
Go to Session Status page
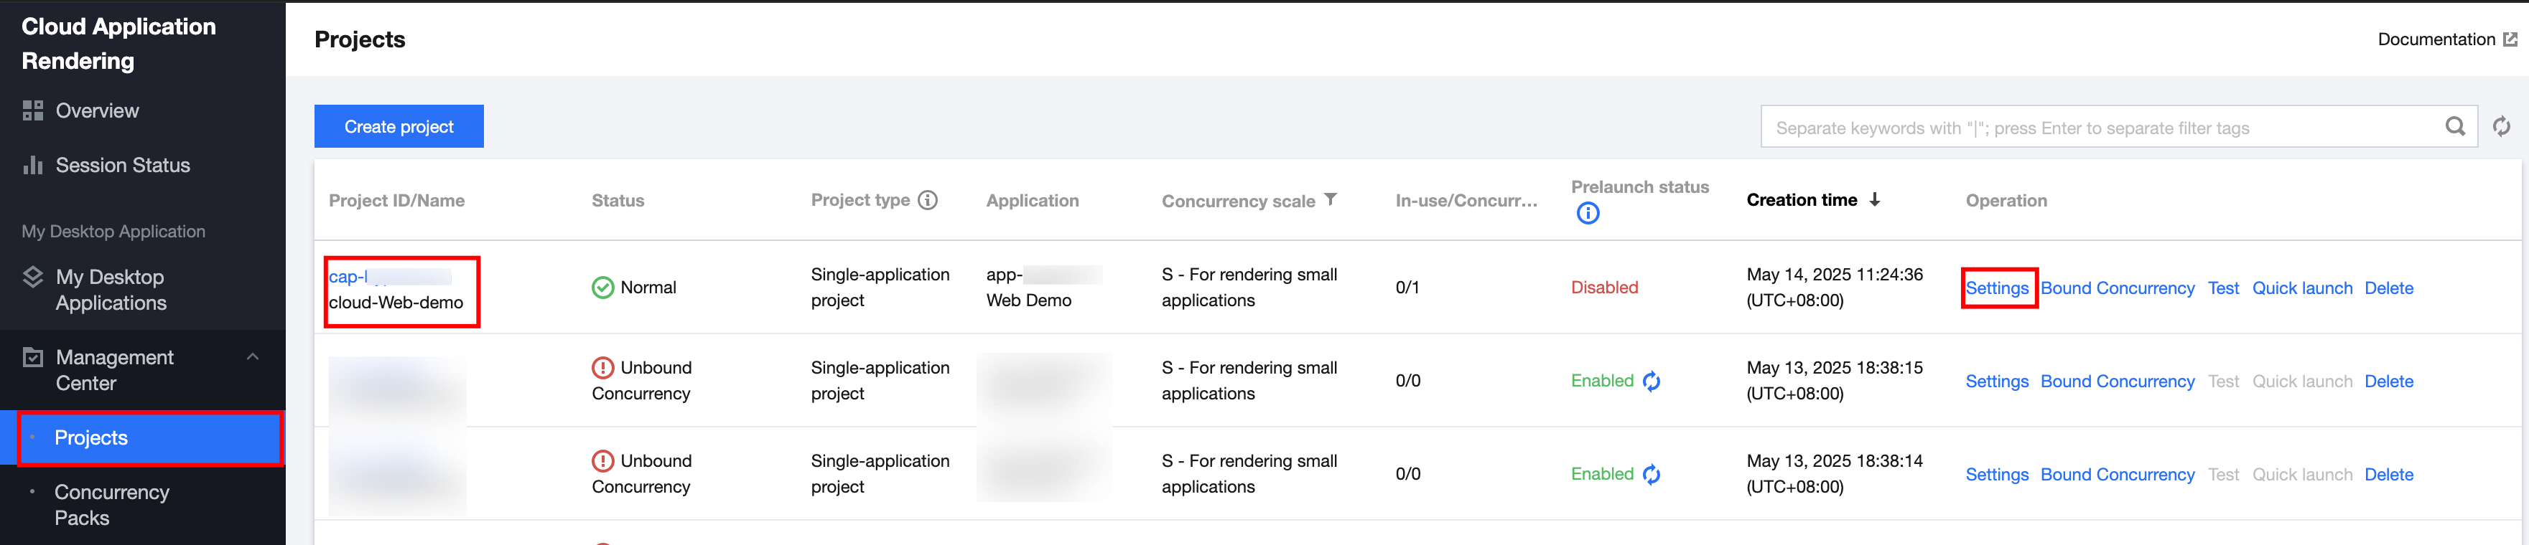[x=123, y=166]
